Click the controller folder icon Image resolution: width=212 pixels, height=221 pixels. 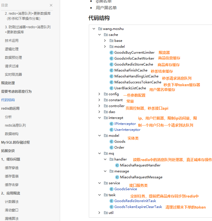(106, 106)
